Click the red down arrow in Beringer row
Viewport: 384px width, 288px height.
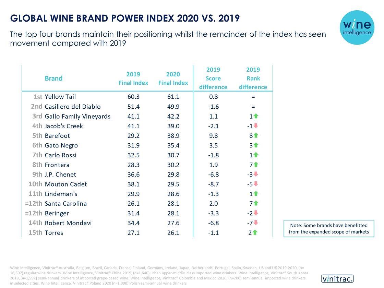point(256,213)
